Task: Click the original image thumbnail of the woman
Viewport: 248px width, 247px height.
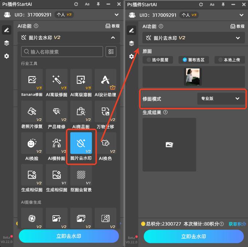Action: [193, 77]
